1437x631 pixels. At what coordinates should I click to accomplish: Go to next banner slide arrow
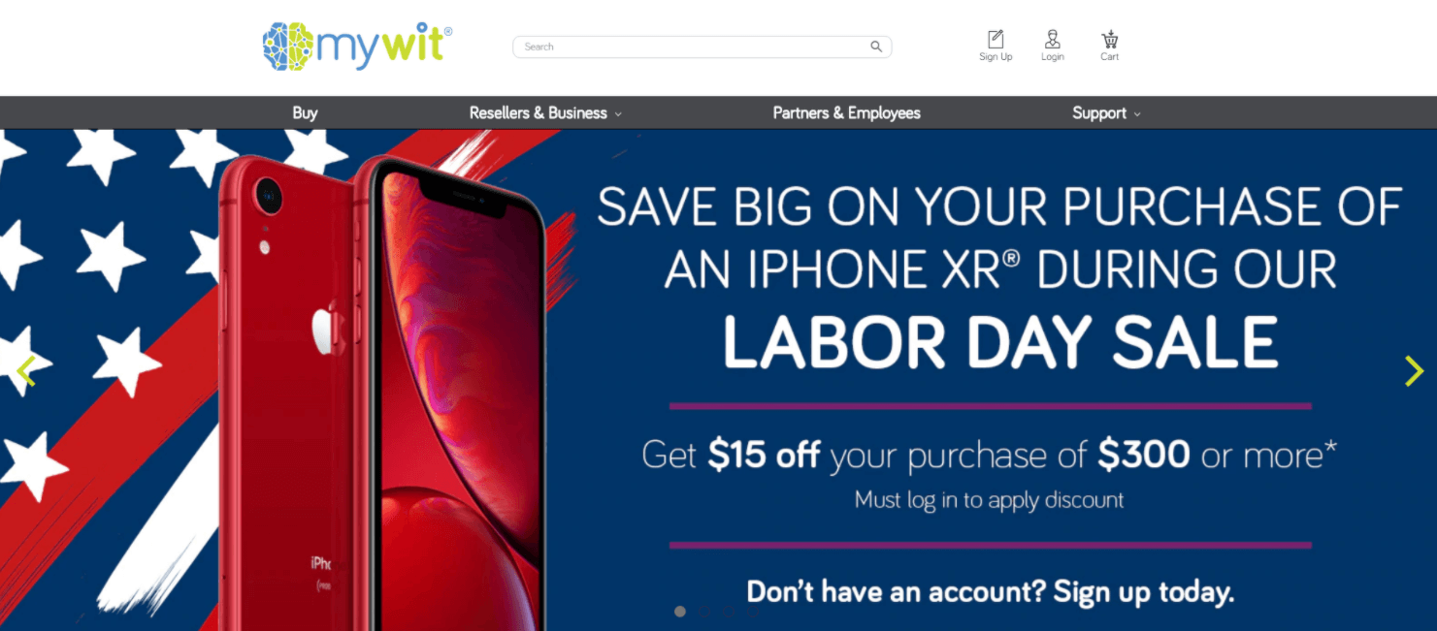point(1414,370)
